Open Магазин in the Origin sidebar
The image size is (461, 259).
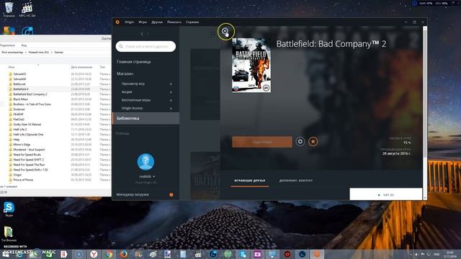pos(125,73)
